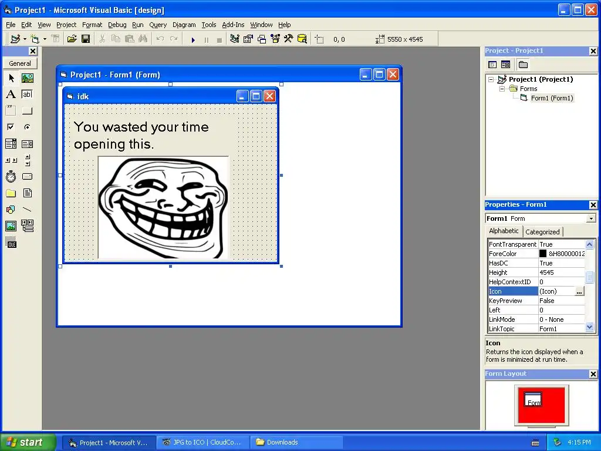This screenshot has height=451, width=601.
Task: Start the program with Run button
Action: [193, 39]
